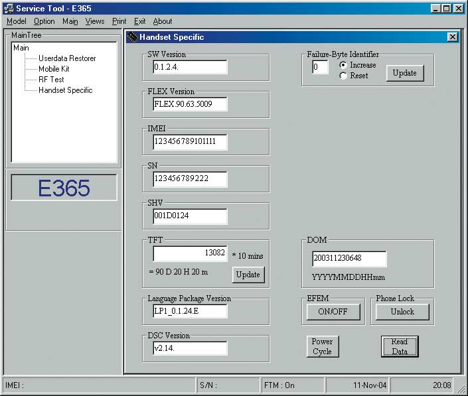Click the TFT value field 13082
Screen dimensions: 468x396
click(x=190, y=253)
